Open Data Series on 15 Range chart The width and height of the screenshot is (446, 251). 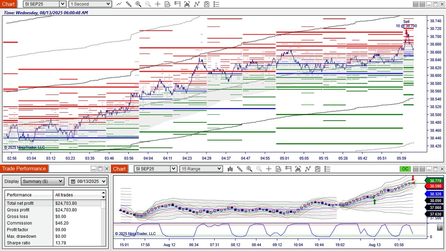click(x=298, y=169)
